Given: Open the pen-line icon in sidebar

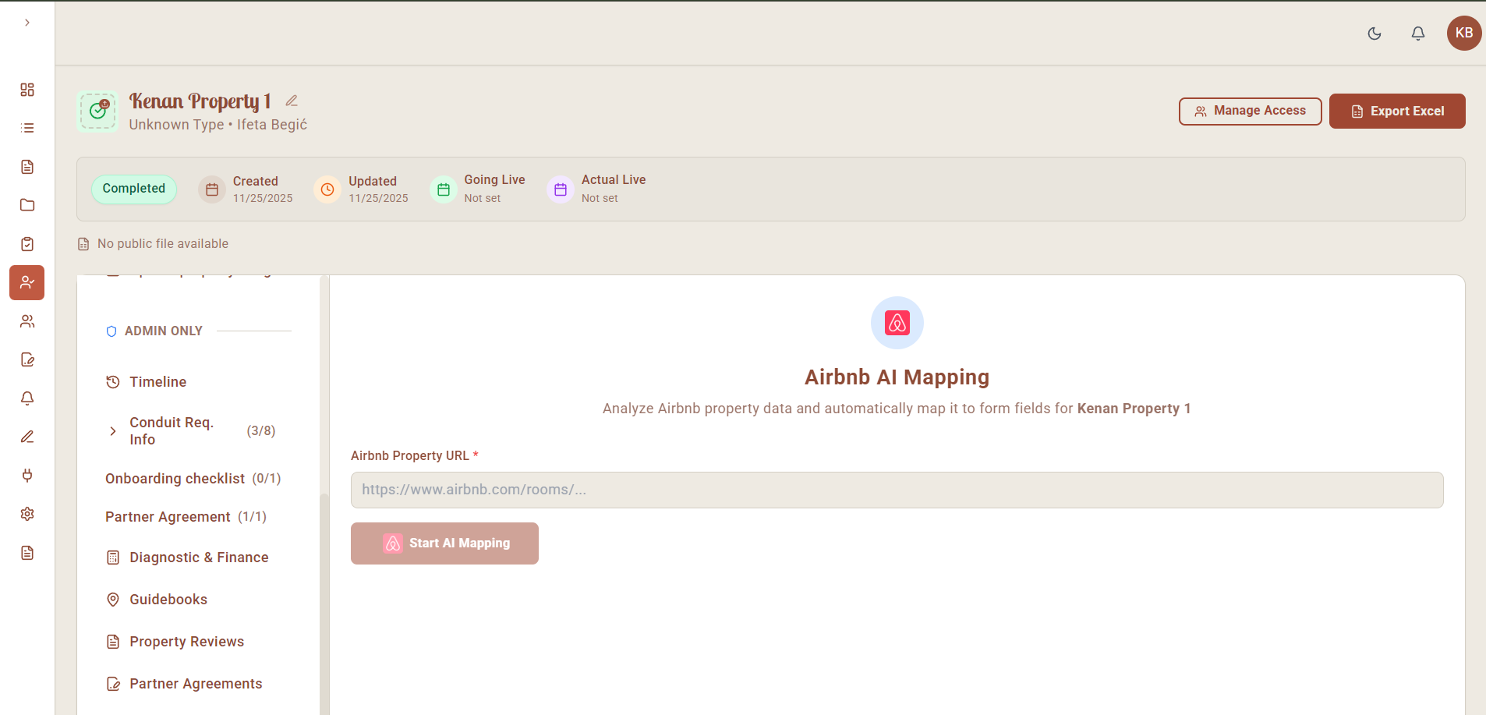Looking at the screenshot, I should pyautogui.click(x=27, y=437).
